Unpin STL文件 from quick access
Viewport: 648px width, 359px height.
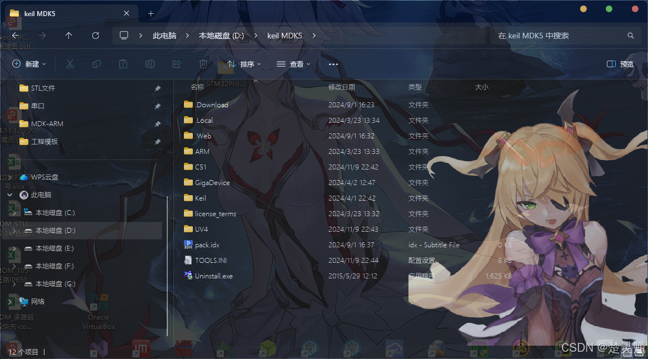click(157, 88)
